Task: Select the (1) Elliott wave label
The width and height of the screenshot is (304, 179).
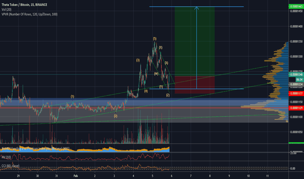Action: coord(72,96)
